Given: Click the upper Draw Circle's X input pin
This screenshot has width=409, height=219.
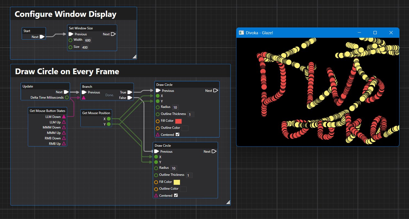Looking at the screenshot, I should coord(158,96).
